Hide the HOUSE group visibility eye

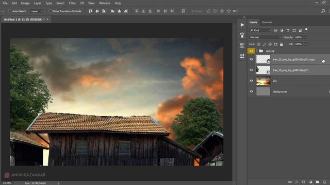click(251, 51)
